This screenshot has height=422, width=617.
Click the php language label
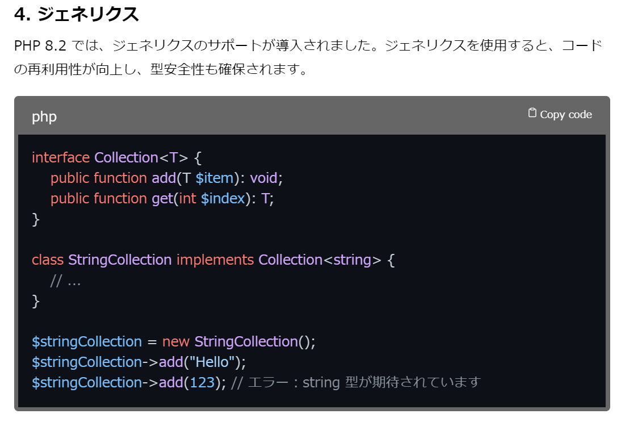(x=44, y=118)
